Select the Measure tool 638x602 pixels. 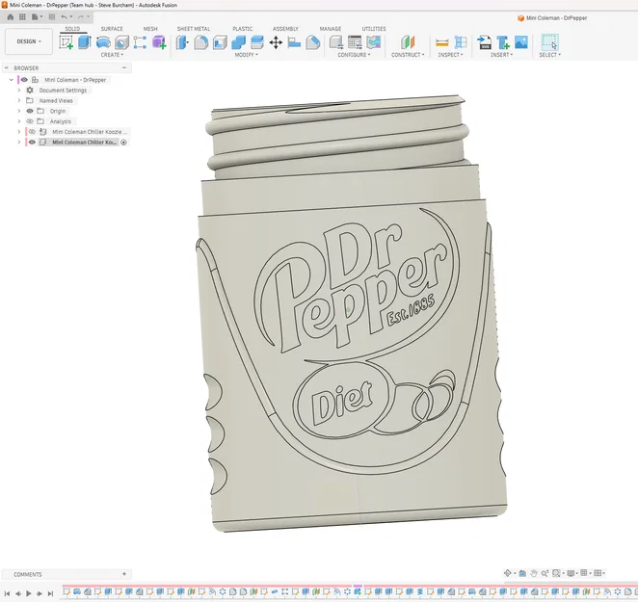(x=442, y=42)
